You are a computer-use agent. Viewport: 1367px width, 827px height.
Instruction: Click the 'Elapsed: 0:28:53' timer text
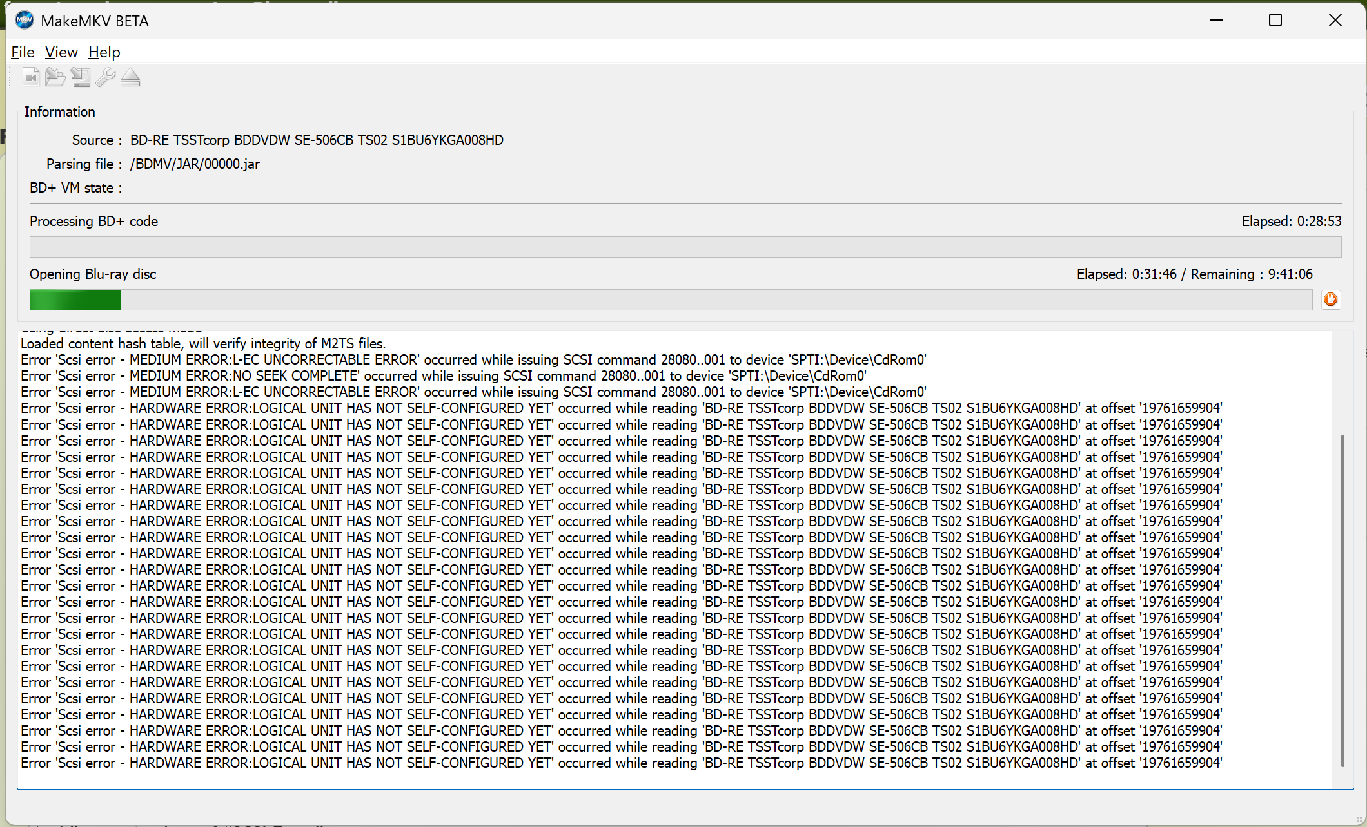pos(1292,222)
